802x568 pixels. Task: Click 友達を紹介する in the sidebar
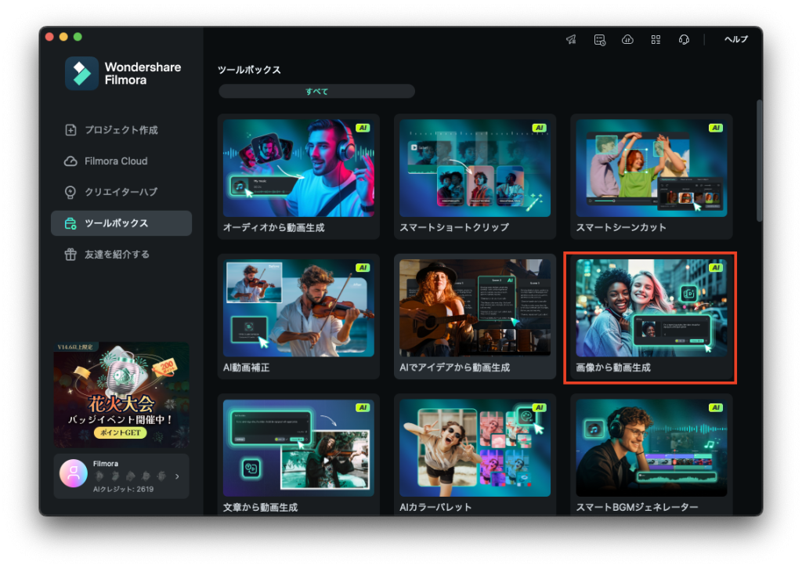pyautogui.click(x=117, y=255)
